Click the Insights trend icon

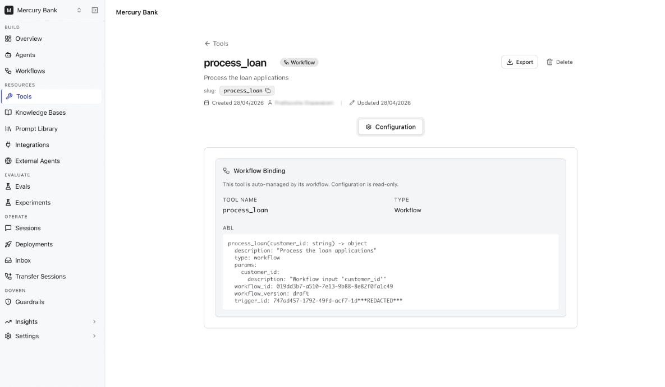(8, 321)
